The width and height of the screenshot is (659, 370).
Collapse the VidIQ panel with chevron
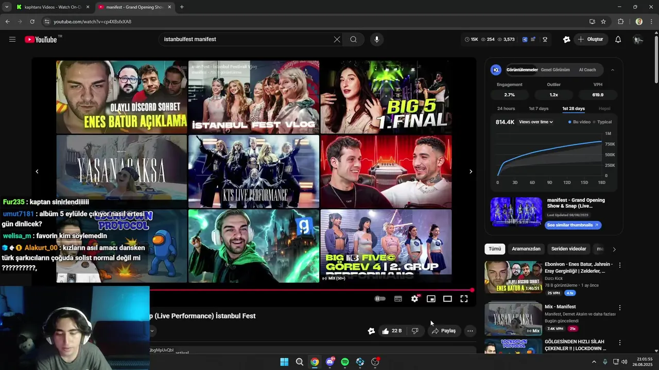coord(613,70)
